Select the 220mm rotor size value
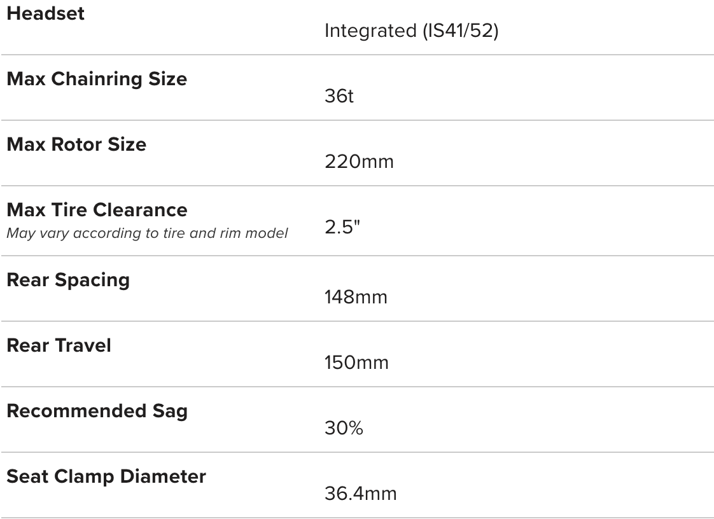The image size is (714, 519). tap(359, 162)
